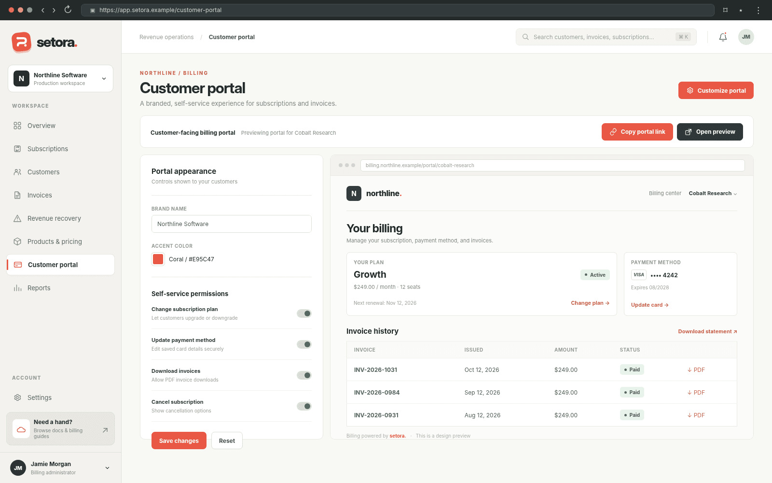
Task: Click the Brand name input field
Action: (x=232, y=224)
